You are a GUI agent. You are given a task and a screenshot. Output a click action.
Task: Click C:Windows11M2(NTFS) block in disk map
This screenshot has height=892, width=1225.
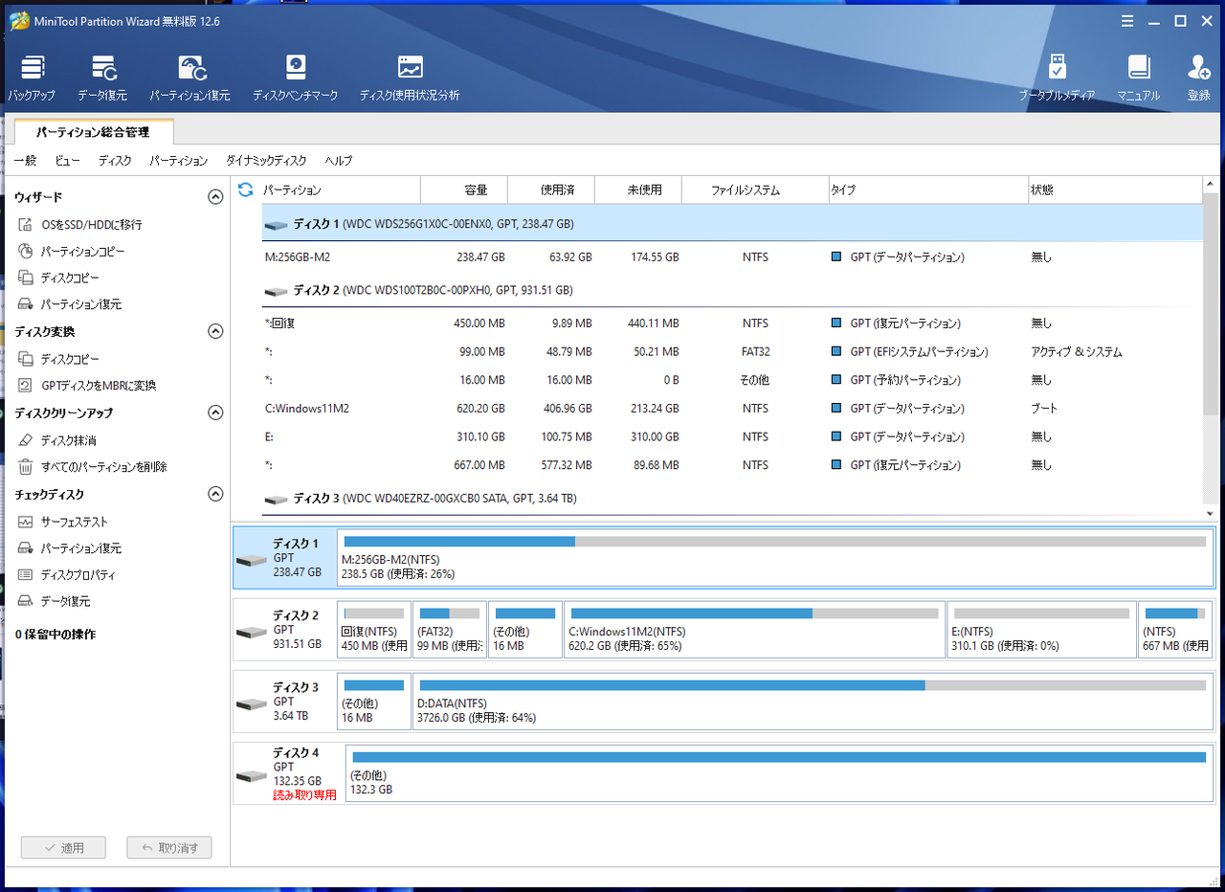(x=754, y=630)
